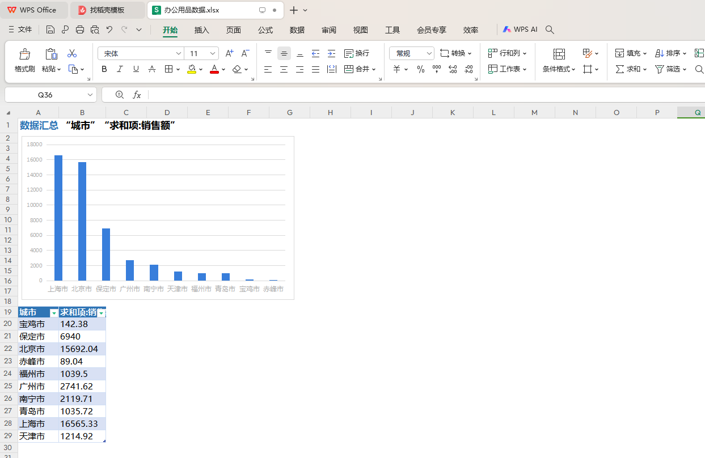Click the 上海市 bar in chart

pos(58,218)
